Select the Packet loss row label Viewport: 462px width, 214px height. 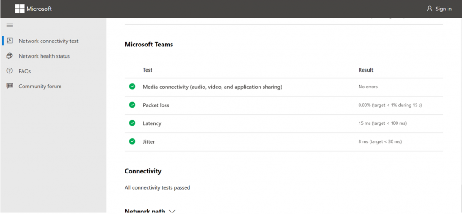coord(156,105)
